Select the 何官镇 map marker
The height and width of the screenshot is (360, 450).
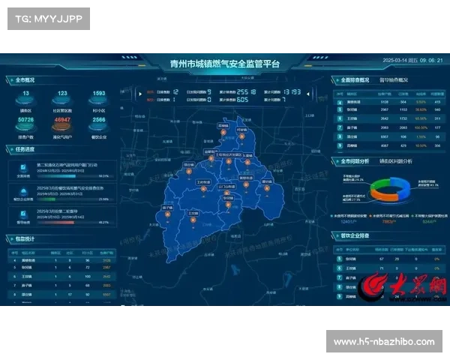[242, 136]
